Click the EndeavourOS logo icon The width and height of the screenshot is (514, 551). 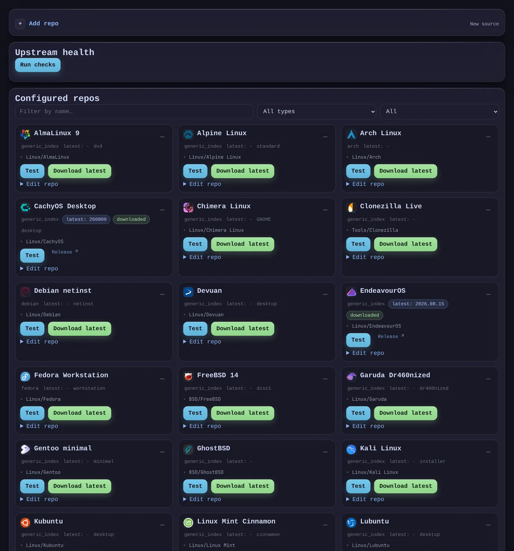351,292
